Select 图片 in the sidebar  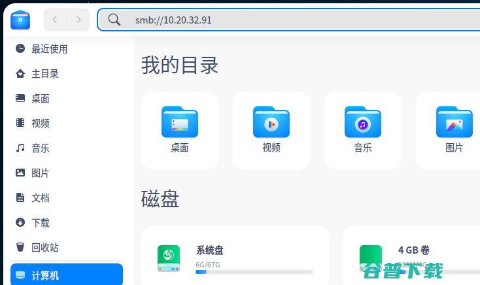[x=67, y=173]
